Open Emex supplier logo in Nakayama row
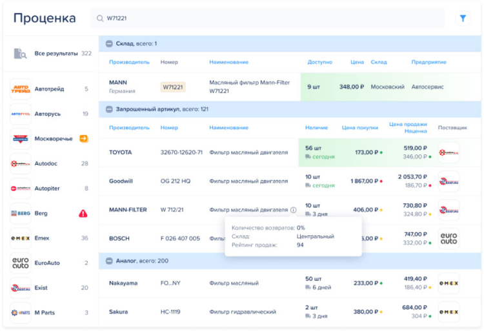Viewport: 484px width, 332px height. 449,283
